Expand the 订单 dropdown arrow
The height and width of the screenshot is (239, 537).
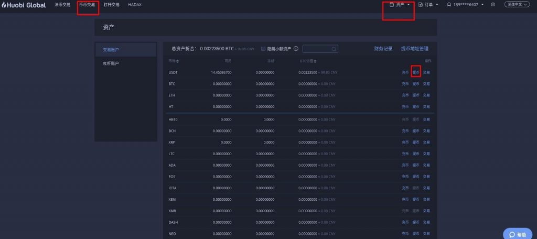437,5
